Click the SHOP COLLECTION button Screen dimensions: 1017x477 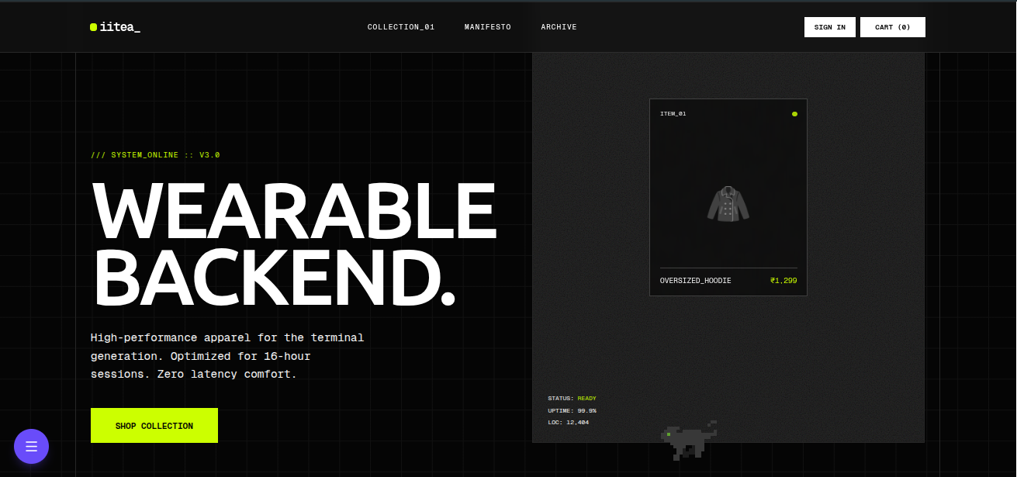(x=154, y=426)
